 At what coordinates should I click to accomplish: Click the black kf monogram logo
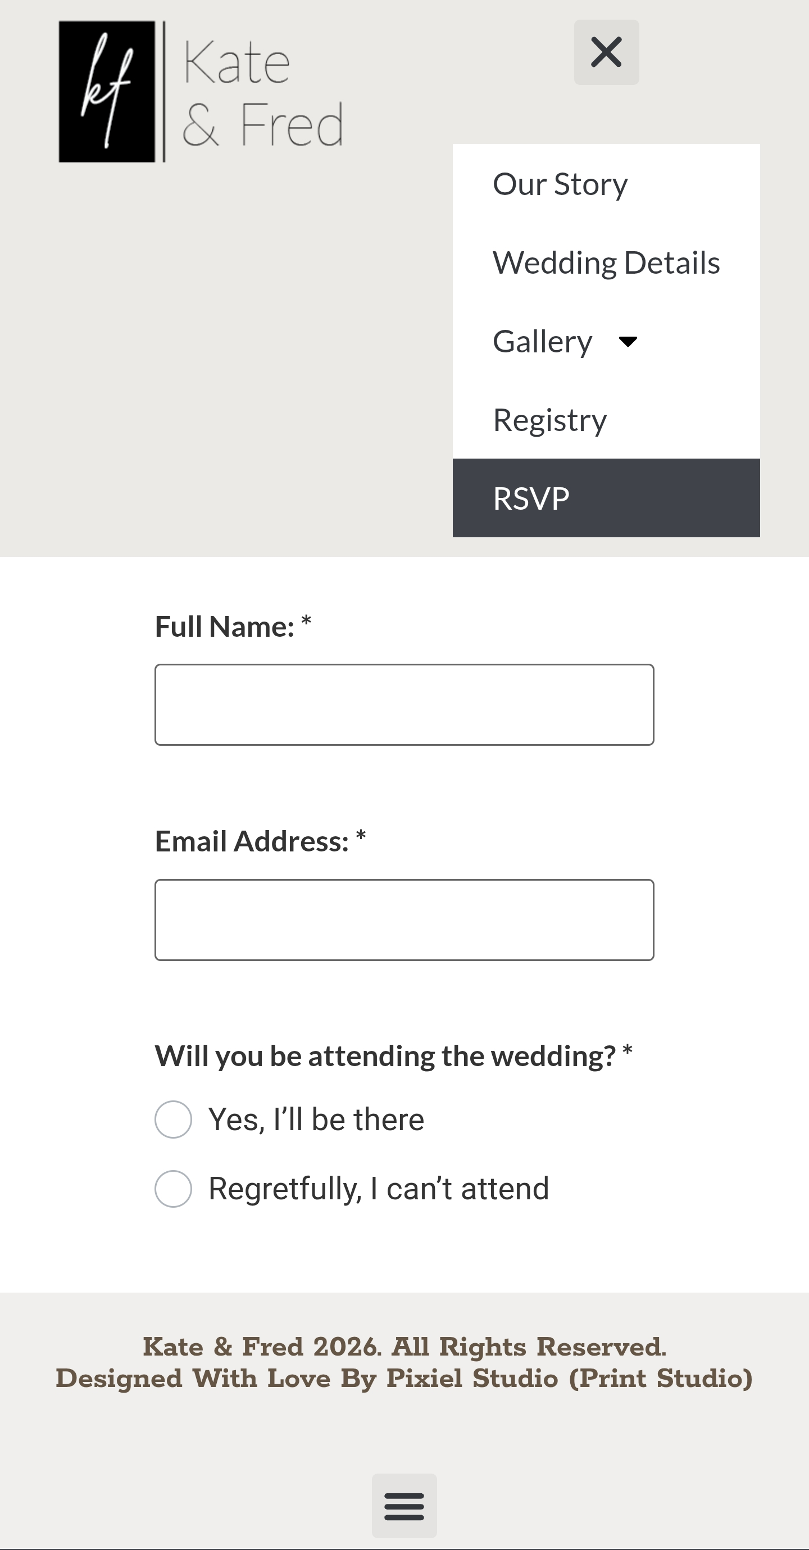[107, 92]
